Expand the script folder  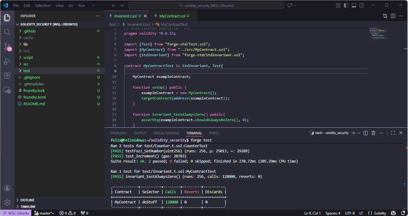(x=60, y=57)
